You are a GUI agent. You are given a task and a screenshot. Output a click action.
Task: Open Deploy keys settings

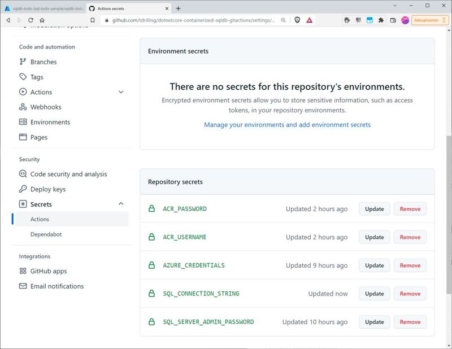48,189
